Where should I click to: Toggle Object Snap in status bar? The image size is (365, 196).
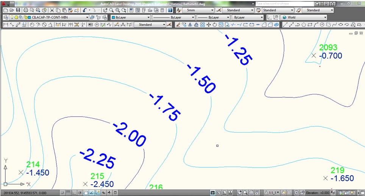tap(86, 193)
